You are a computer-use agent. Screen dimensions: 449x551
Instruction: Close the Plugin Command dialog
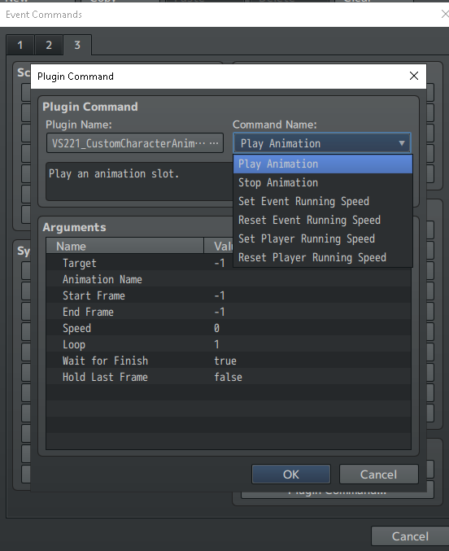click(x=414, y=76)
